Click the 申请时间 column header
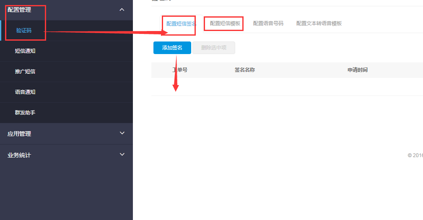The height and width of the screenshot is (220, 423). point(358,70)
